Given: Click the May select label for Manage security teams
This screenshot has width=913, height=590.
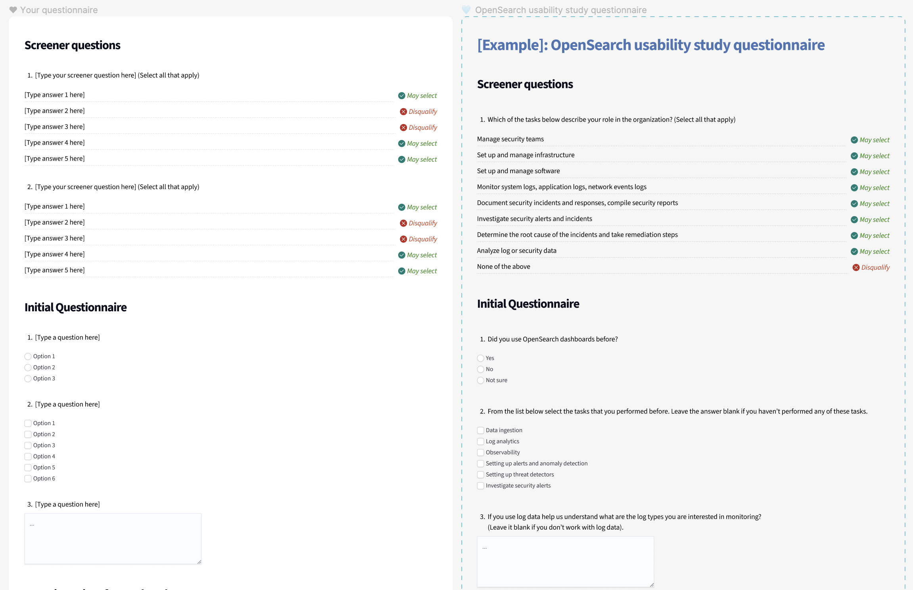Looking at the screenshot, I should pos(875,140).
